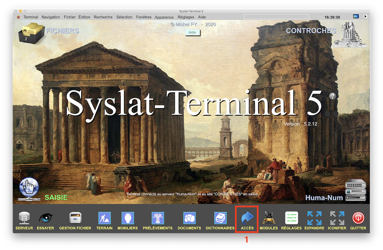Click the Version 5.2.12 text
This screenshot has width=383, height=250.
click(300, 124)
